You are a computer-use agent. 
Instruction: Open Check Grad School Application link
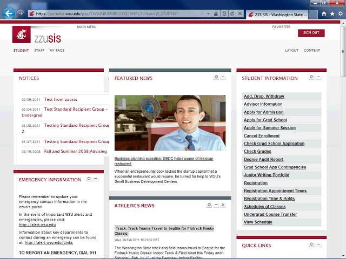coord(274,144)
